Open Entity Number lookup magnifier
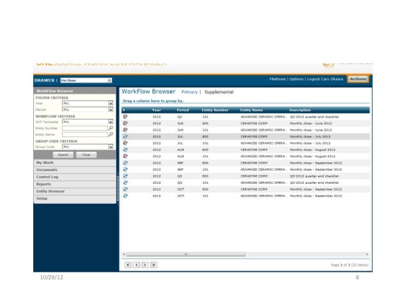This screenshot has height=308, width=399. click(x=111, y=128)
